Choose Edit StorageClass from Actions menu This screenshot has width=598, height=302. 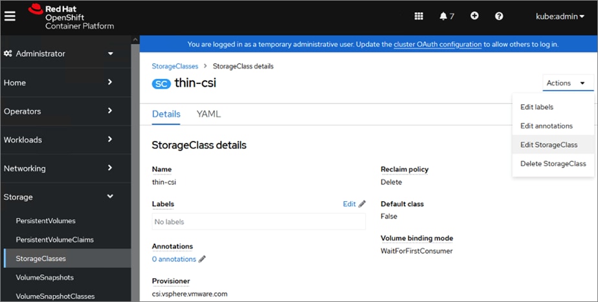pyautogui.click(x=553, y=144)
